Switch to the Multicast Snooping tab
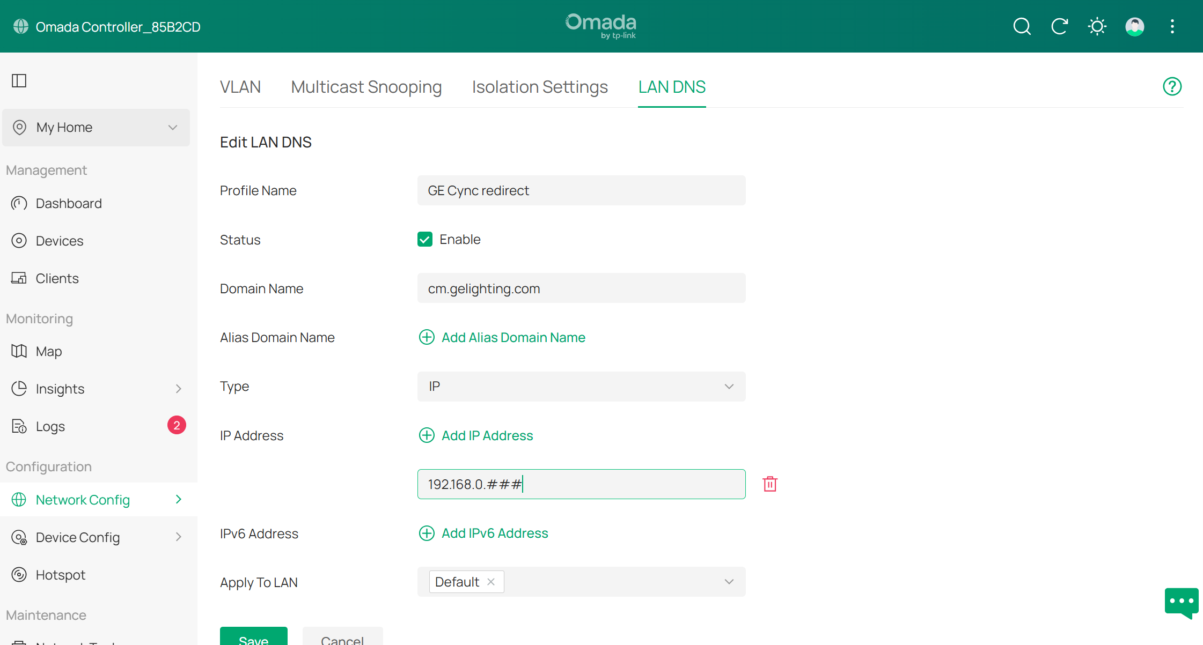Image resolution: width=1203 pixels, height=645 pixels. (x=366, y=87)
